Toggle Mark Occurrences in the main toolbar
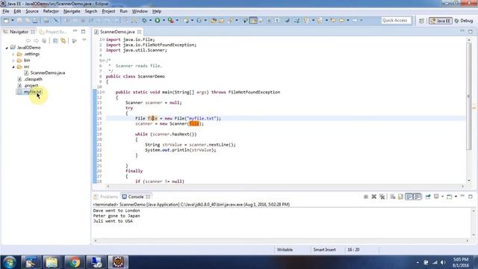Viewport: 478px width, 269px height. 253,20
